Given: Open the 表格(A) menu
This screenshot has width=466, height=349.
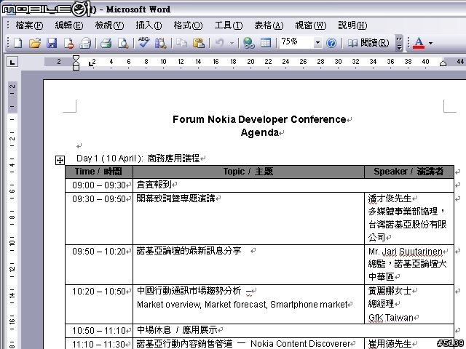Looking at the screenshot, I should click(269, 25).
